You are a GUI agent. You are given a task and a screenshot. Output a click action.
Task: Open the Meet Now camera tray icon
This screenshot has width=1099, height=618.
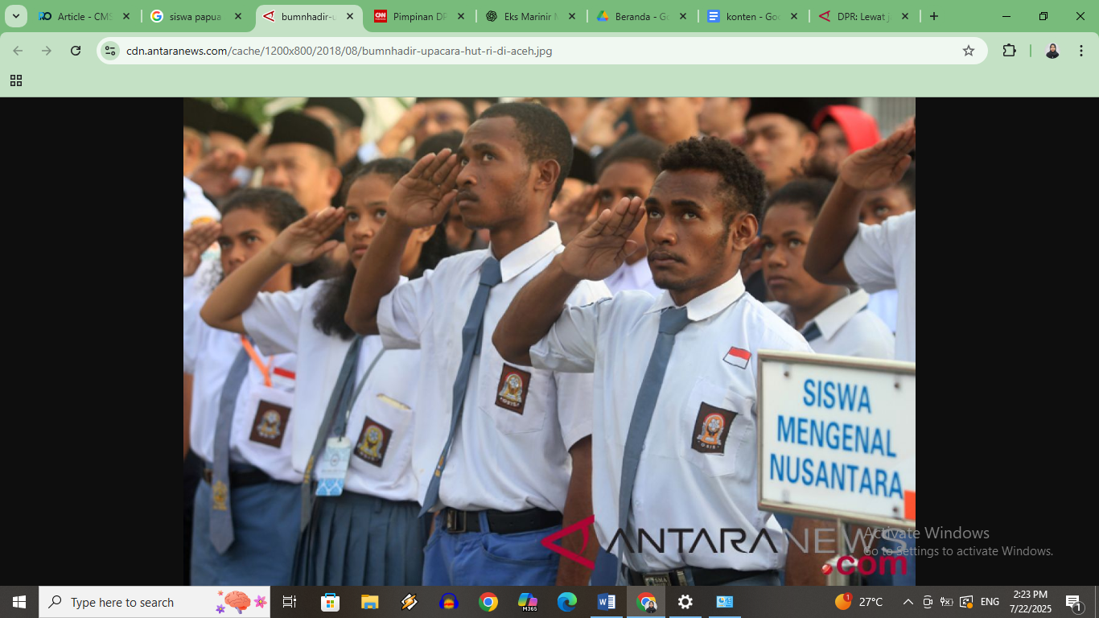coord(928,602)
